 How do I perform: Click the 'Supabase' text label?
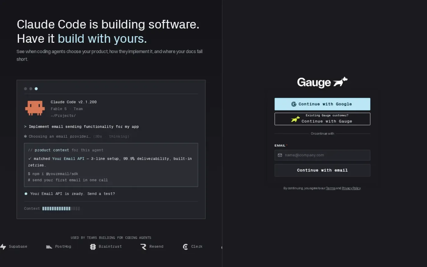(18, 247)
